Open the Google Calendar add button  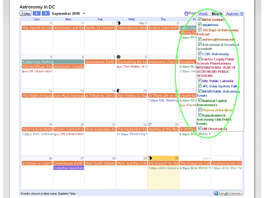click(x=228, y=193)
